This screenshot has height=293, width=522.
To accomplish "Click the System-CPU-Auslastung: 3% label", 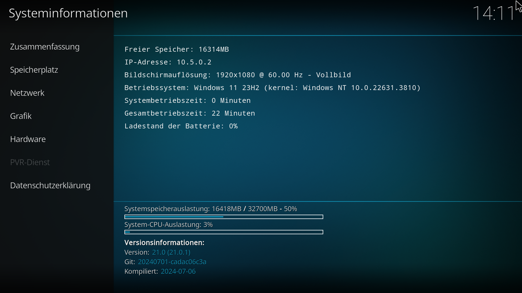I will [x=169, y=225].
